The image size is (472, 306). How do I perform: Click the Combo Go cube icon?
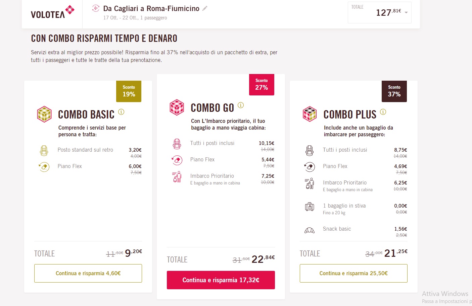[177, 107]
